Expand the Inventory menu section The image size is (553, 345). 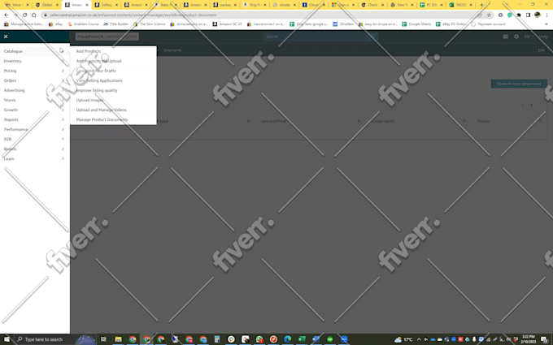click(34, 61)
